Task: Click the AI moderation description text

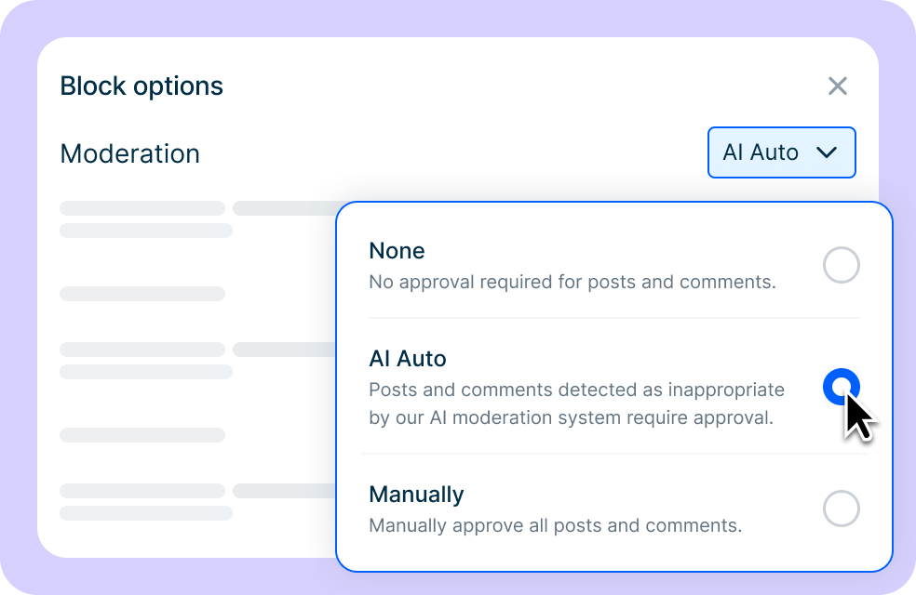Action: click(577, 403)
